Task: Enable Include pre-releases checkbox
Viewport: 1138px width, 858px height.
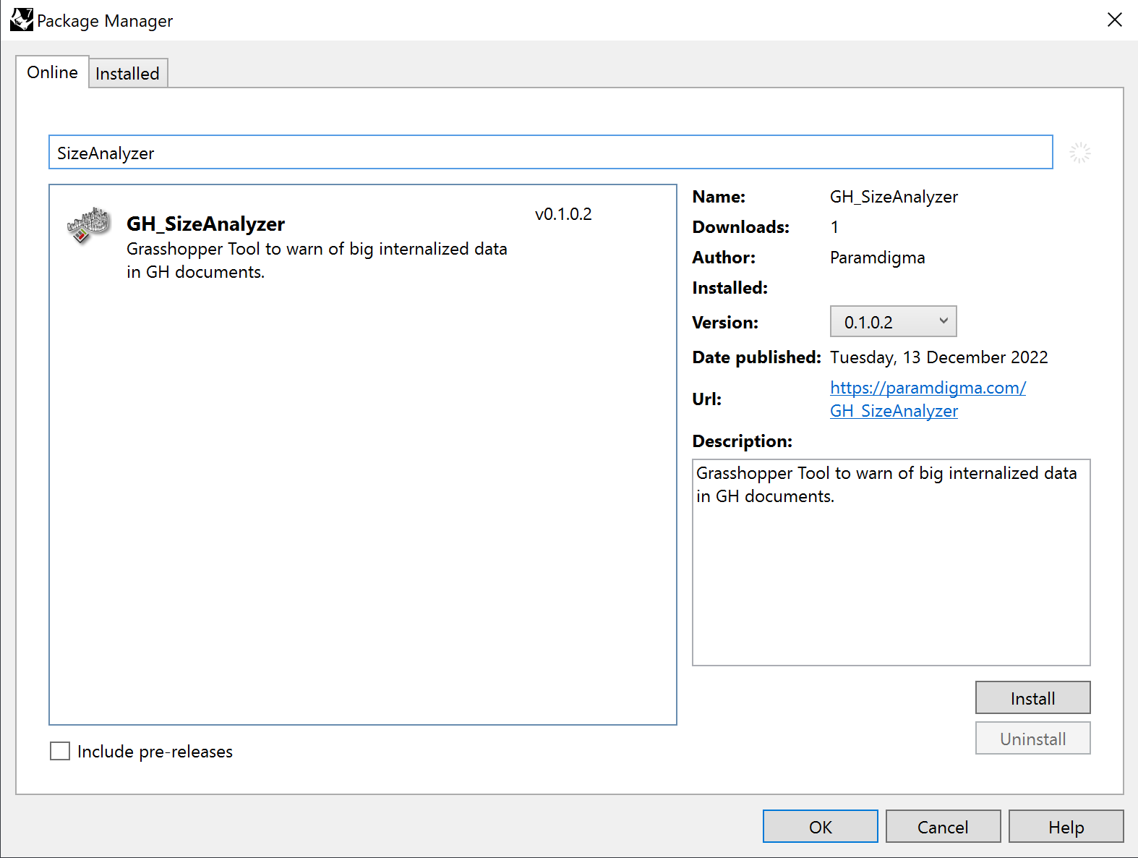Action: click(60, 751)
